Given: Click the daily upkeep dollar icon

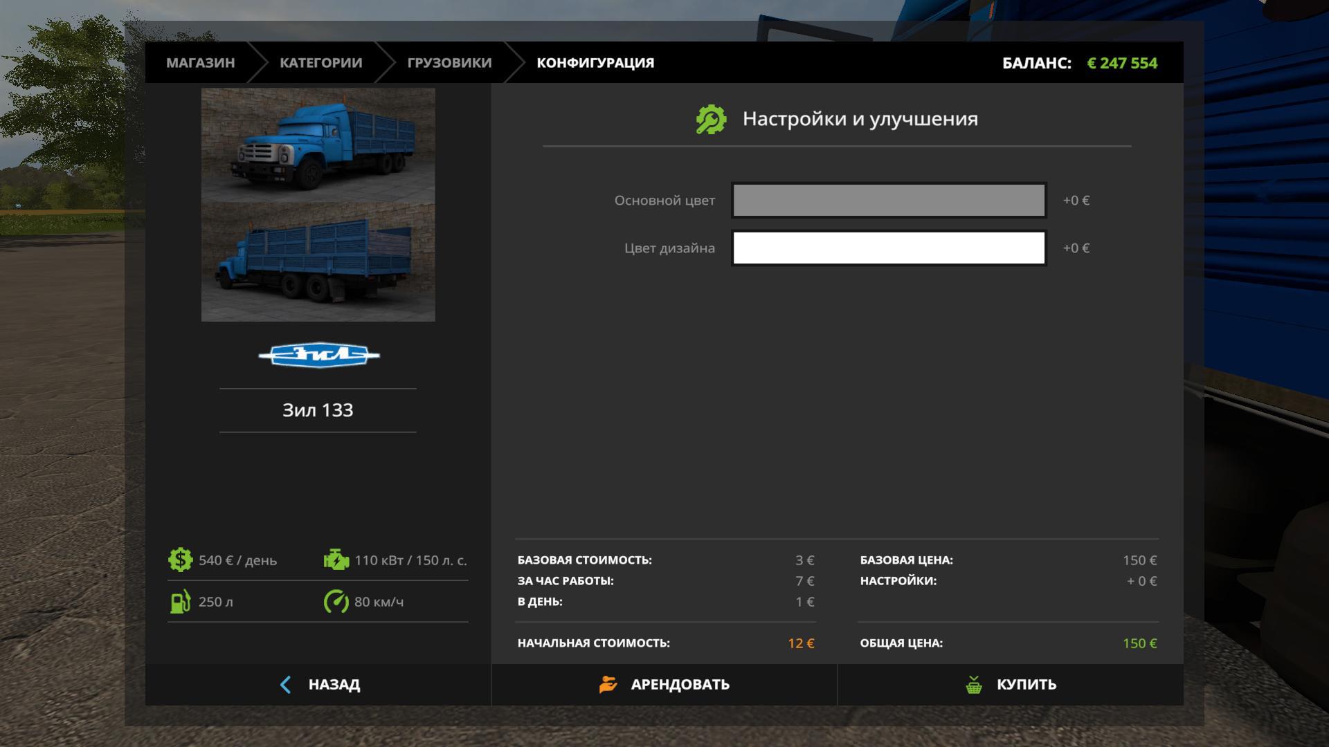Looking at the screenshot, I should tap(180, 560).
